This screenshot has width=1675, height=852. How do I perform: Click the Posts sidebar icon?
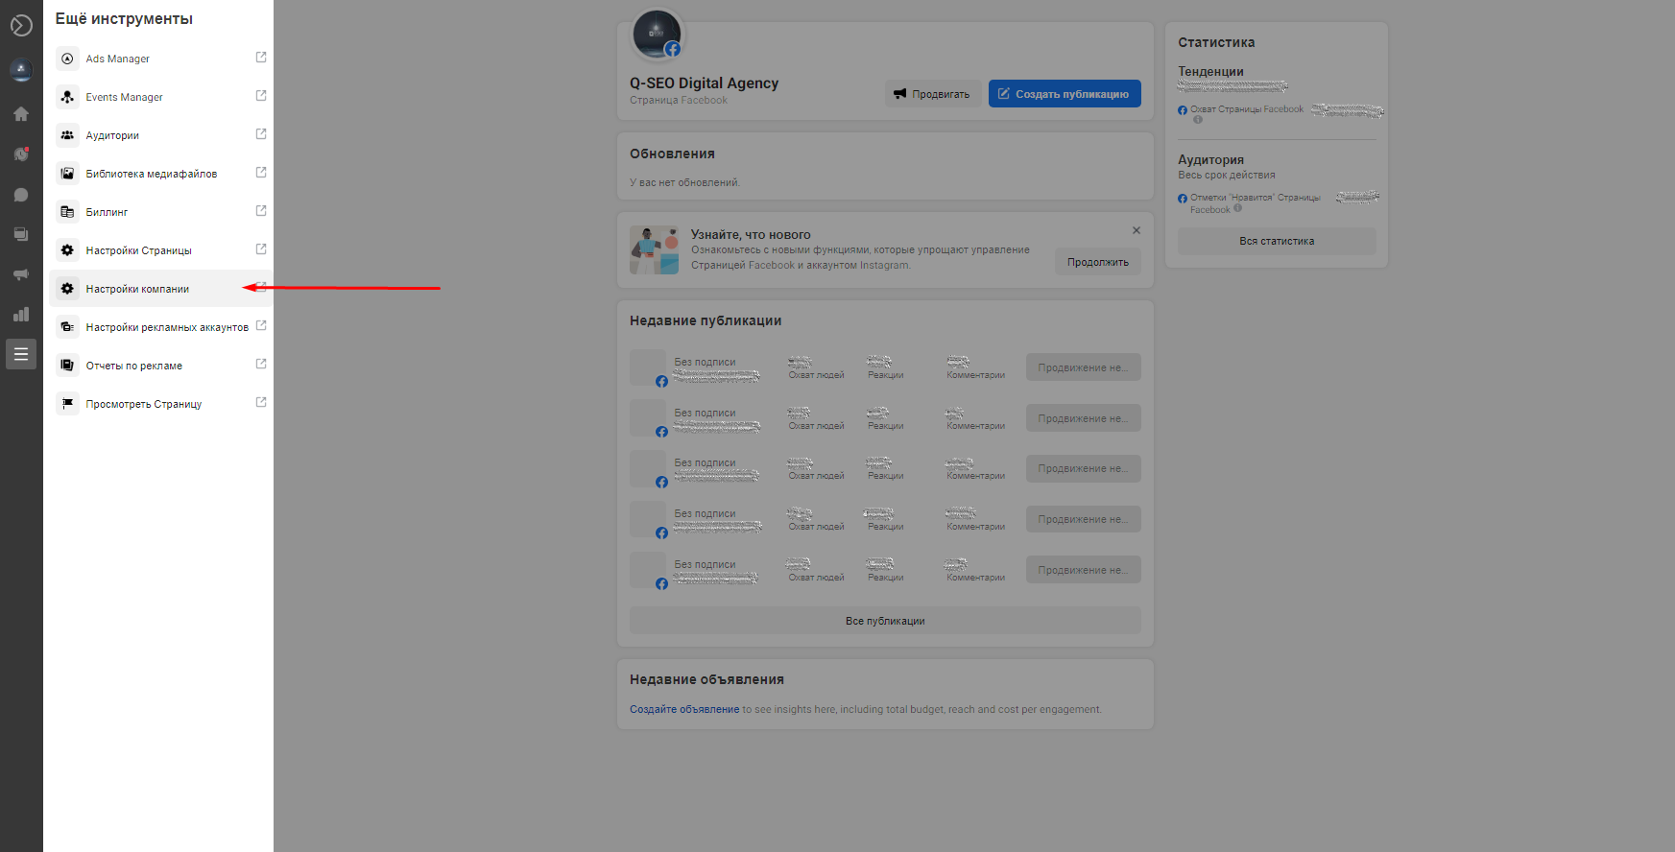coord(21,234)
